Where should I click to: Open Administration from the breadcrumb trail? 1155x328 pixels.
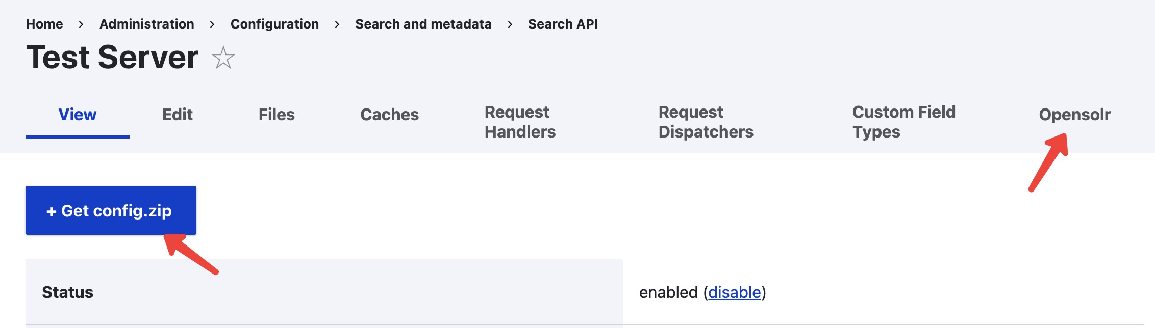tap(147, 23)
